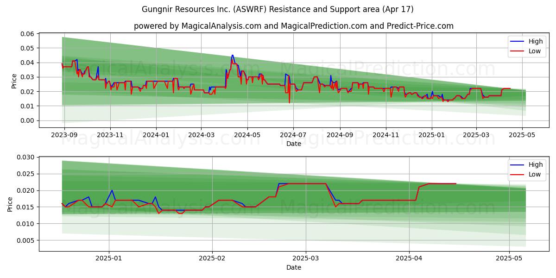Click the '0.06' price tick on upper chart

click(28, 34)
